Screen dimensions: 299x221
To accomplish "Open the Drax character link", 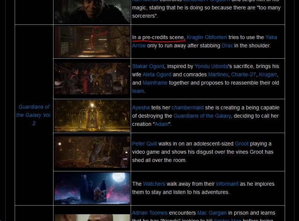I will click(227, 45).
